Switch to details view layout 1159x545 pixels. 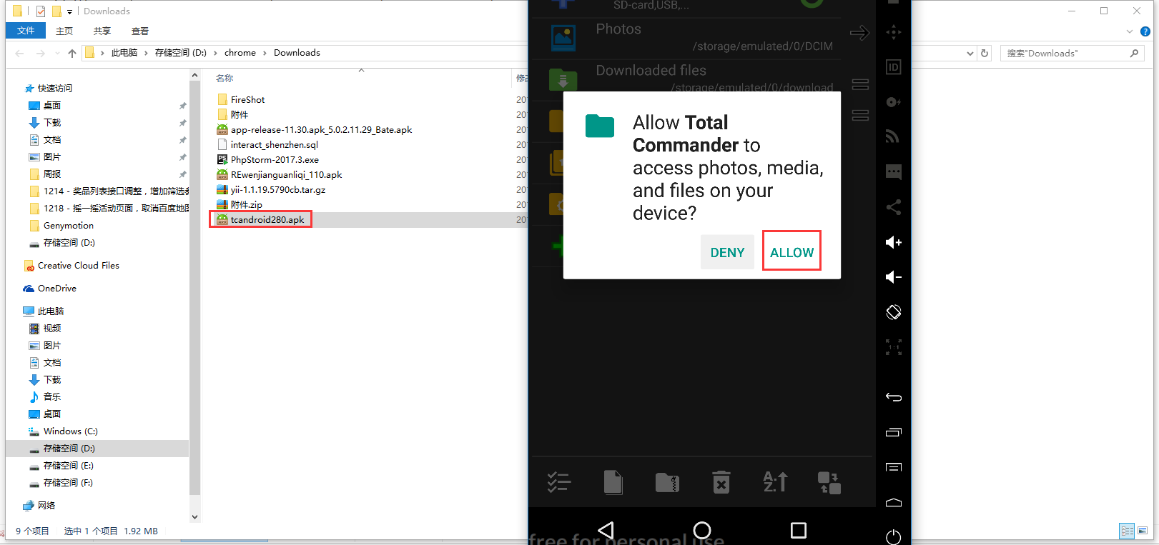[x=1127, y=531]
